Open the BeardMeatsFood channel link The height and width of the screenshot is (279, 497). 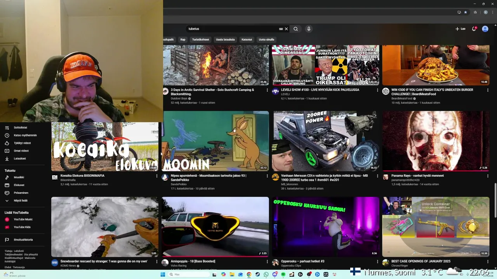(402, 98)
